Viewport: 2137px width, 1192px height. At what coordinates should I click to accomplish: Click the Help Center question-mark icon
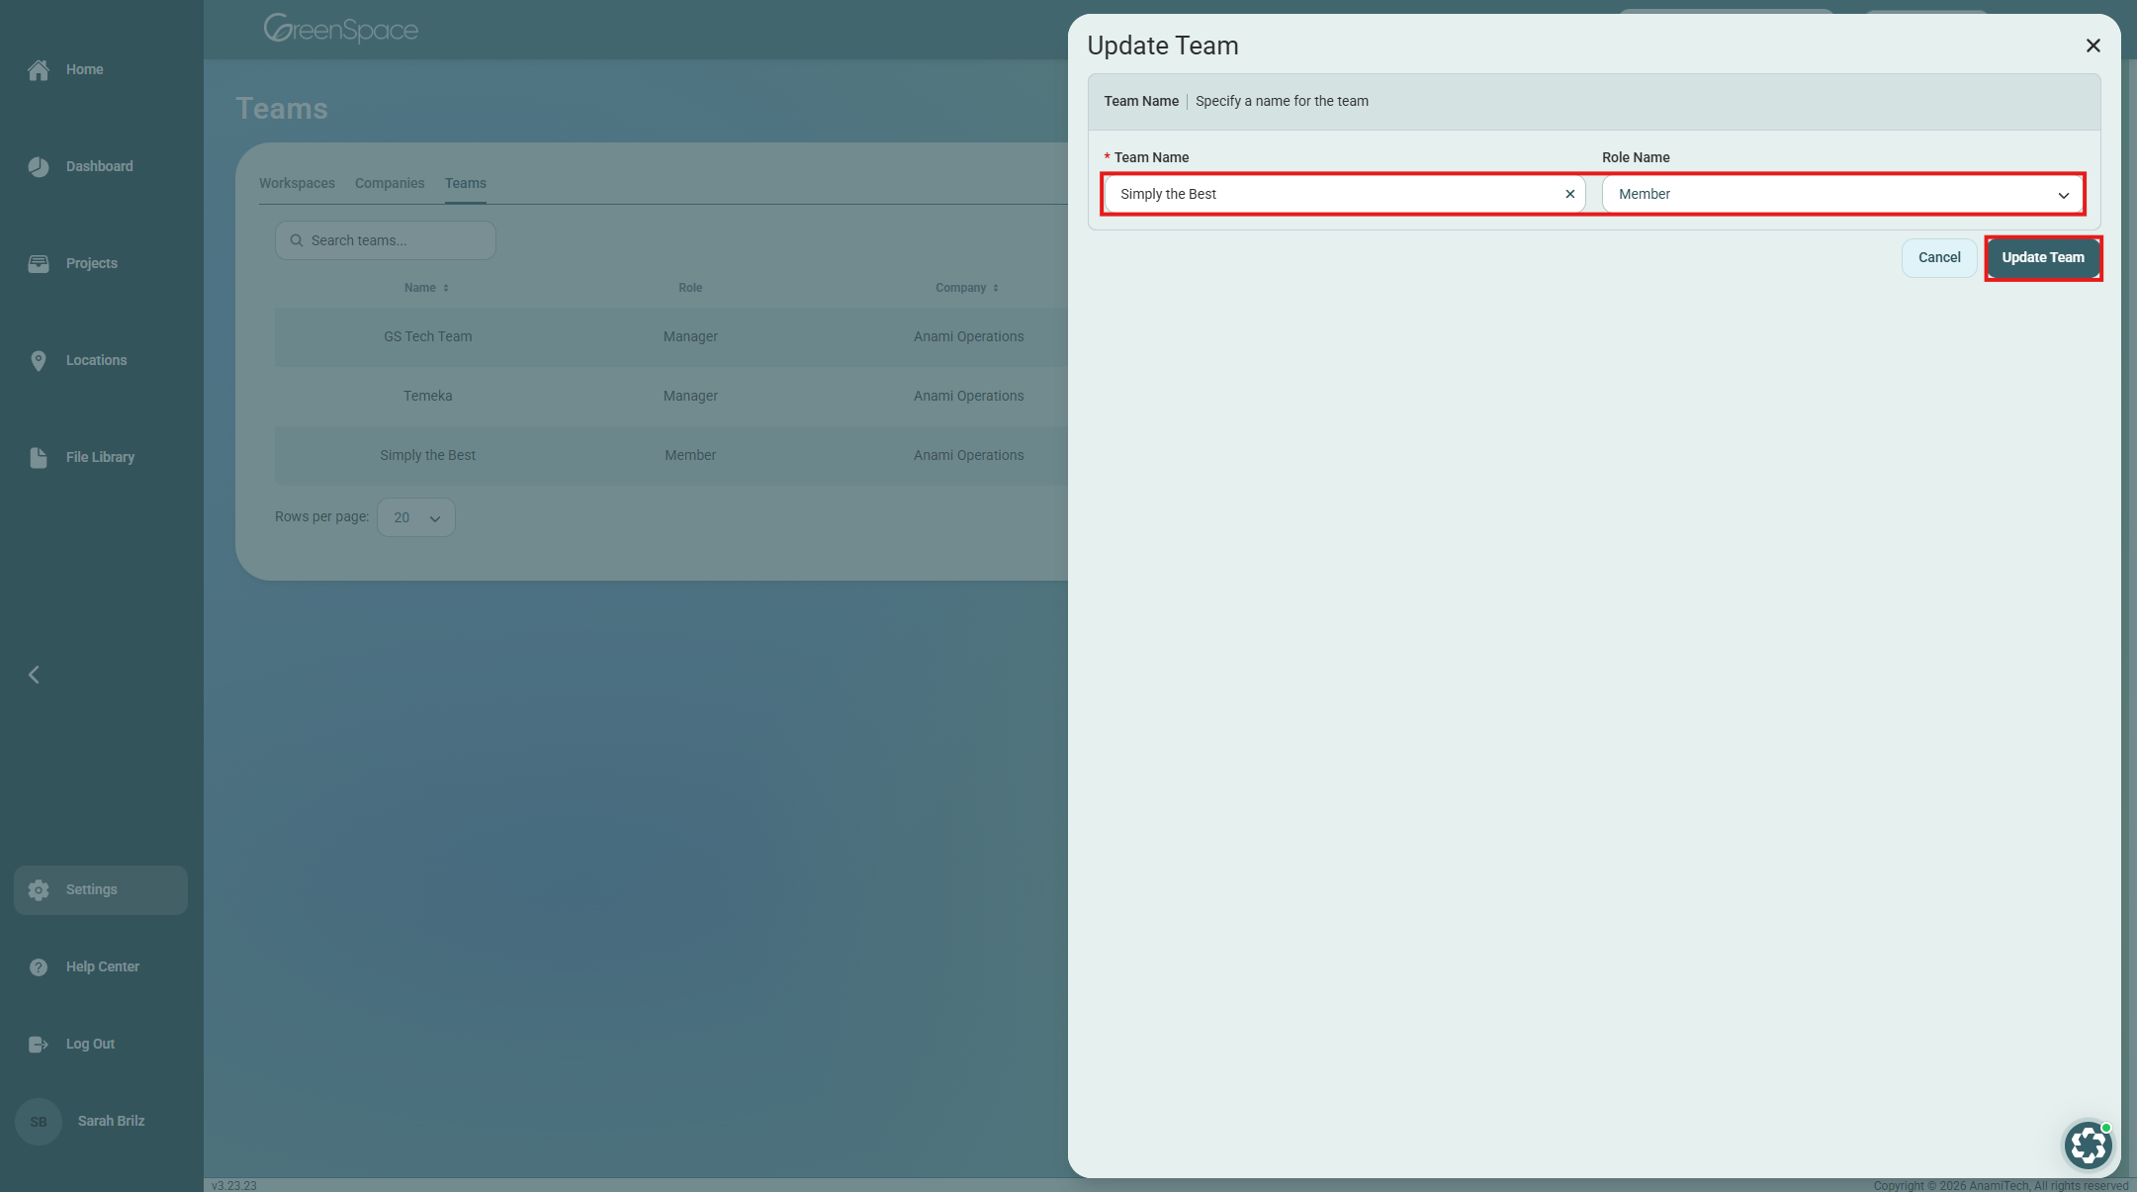tap(39, 967)
